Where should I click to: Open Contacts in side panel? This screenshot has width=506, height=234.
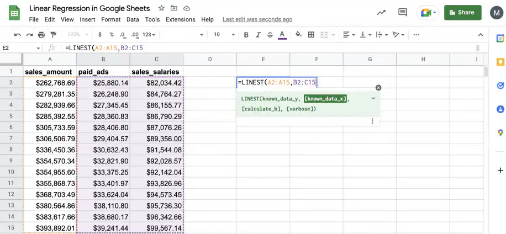pos(500,109)
